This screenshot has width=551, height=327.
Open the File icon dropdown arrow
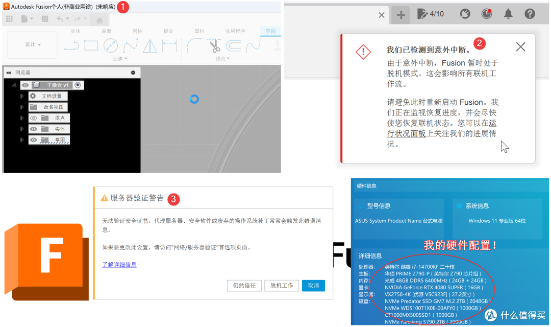pos(32,19)
